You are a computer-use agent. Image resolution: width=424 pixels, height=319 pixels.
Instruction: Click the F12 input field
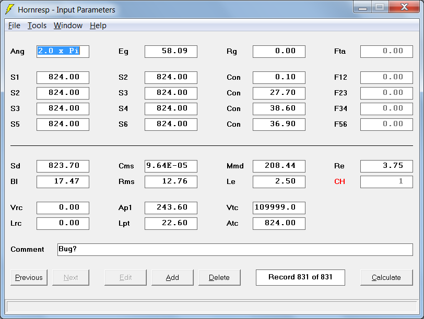[387, 78]
